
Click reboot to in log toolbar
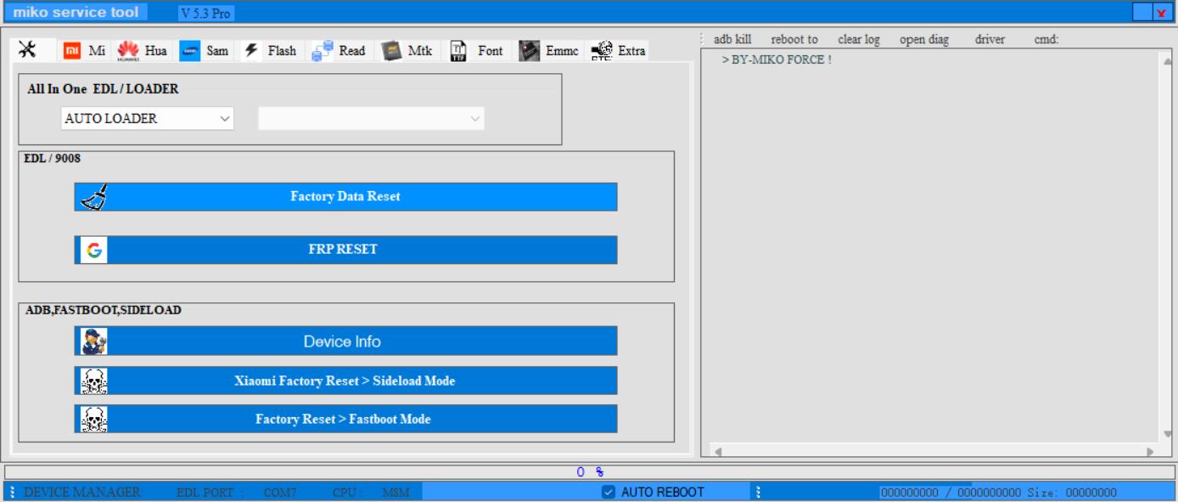click(794, 40)
